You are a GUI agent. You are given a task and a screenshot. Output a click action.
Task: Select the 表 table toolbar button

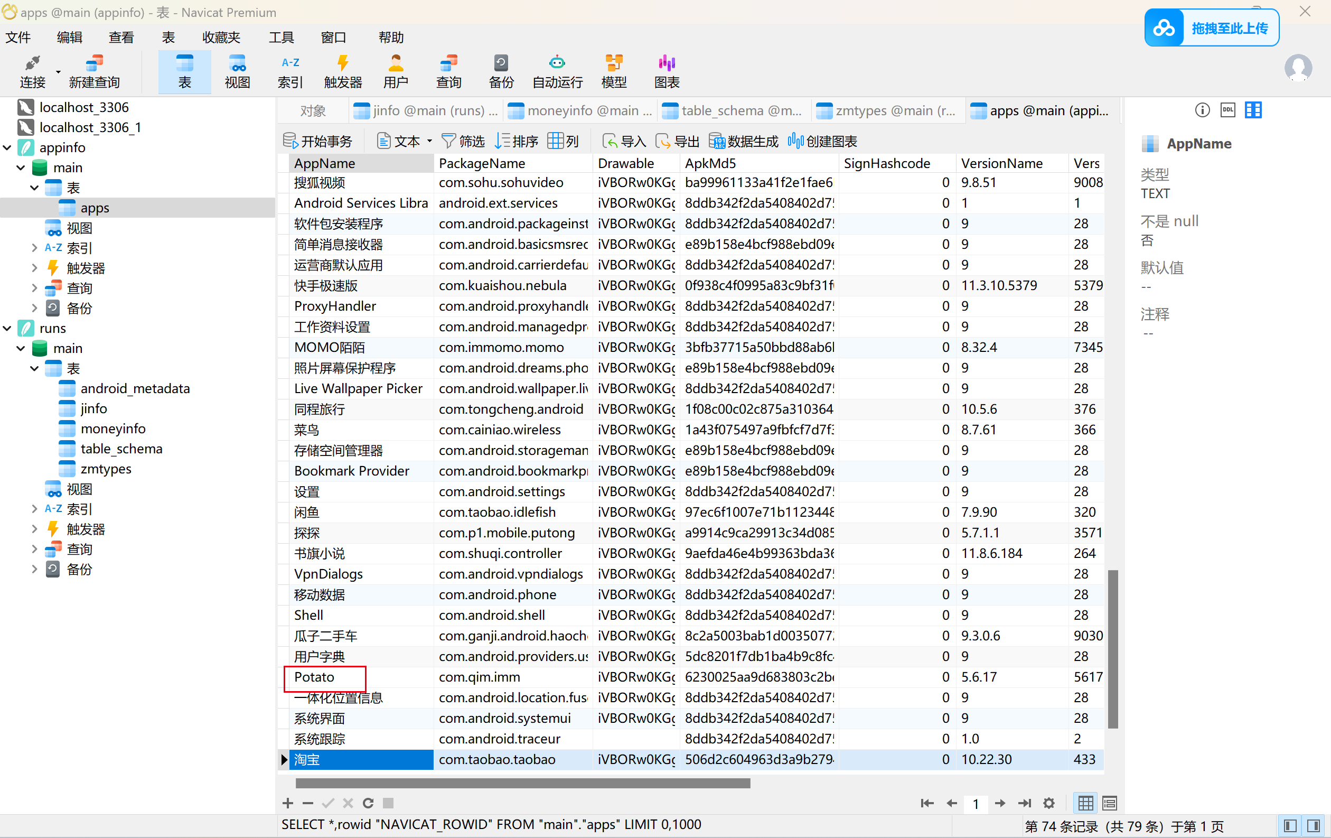(185, 71)
